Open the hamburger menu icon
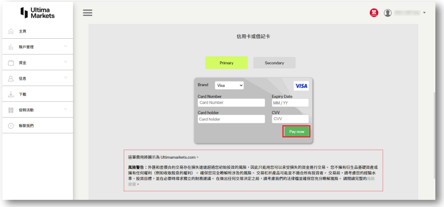The width and height of the screenshot is (444, 207). tap(87, 13)
